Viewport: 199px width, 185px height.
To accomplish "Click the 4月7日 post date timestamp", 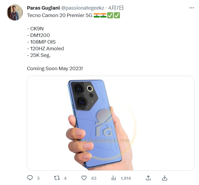I will click(116, 8).
